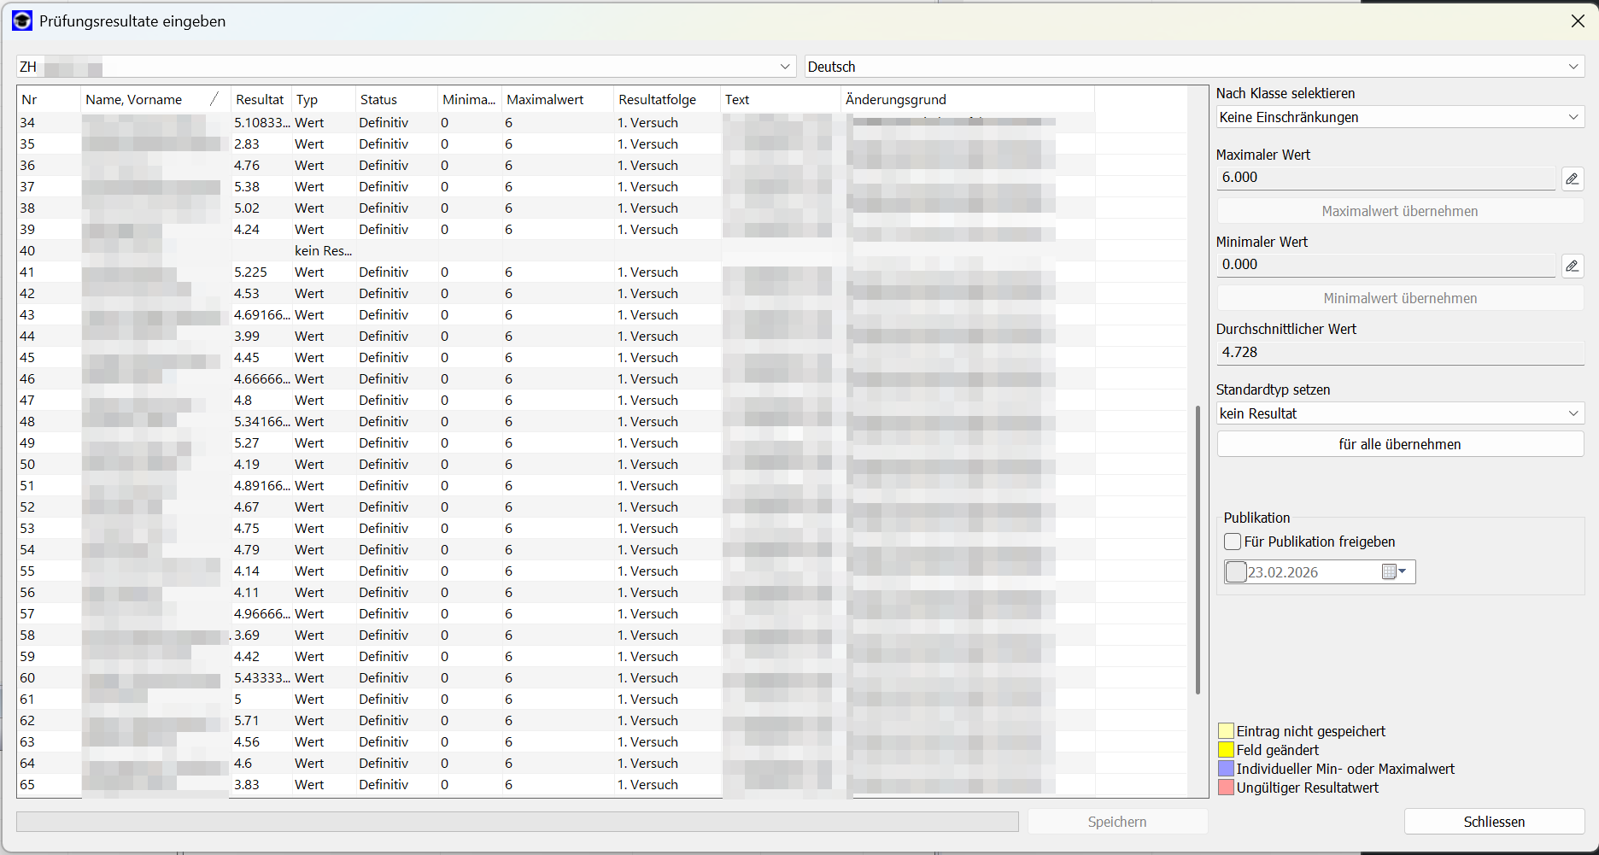
Task: Click the purple Individueller Min- oder Maximalwert swatch
Action: pos(1226,769)
